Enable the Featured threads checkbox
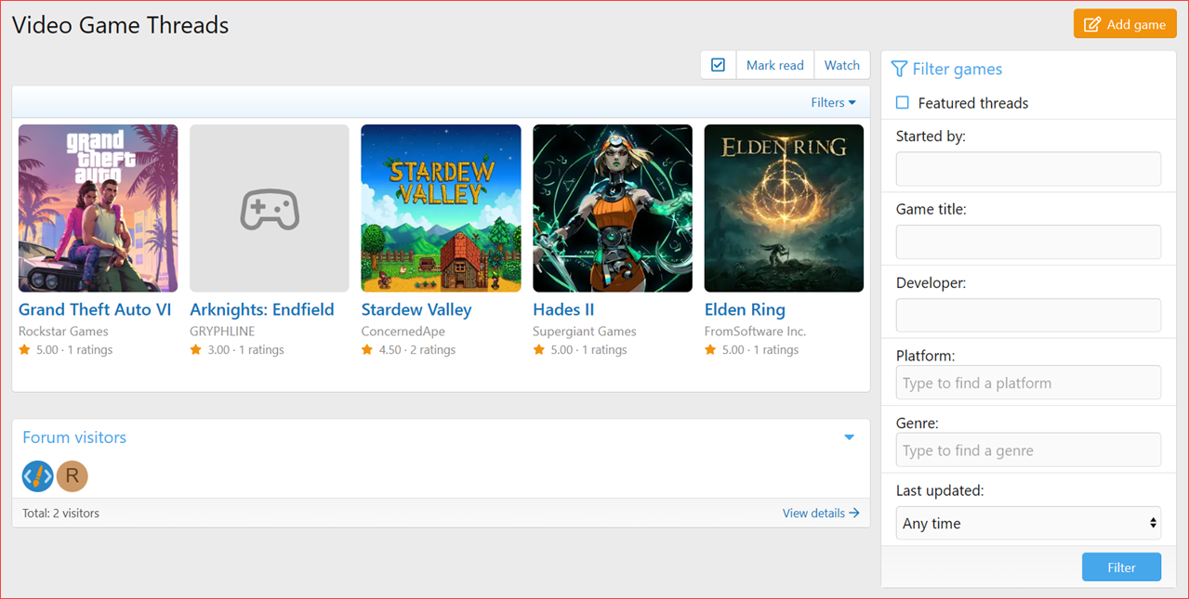 point(903,103)
